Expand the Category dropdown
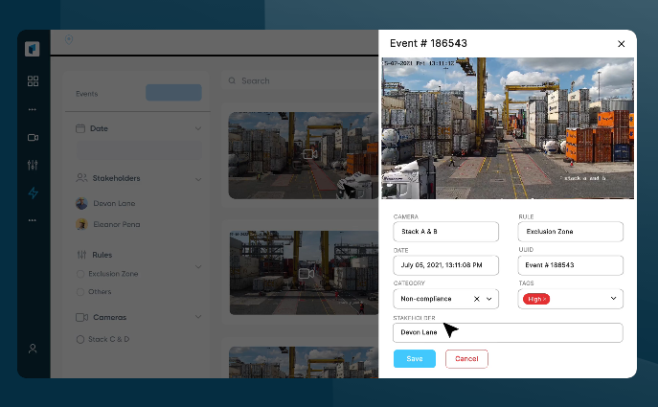The height and width of the screenshot is (407, 658). [x=489, y=299]
